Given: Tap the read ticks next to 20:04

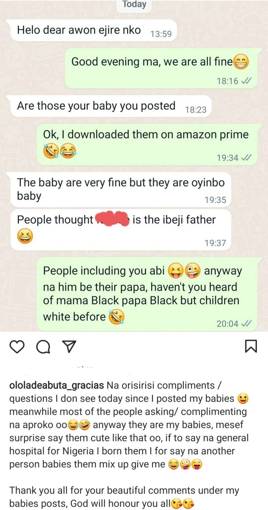Looking at the screenshot, I should click(246, 324).
